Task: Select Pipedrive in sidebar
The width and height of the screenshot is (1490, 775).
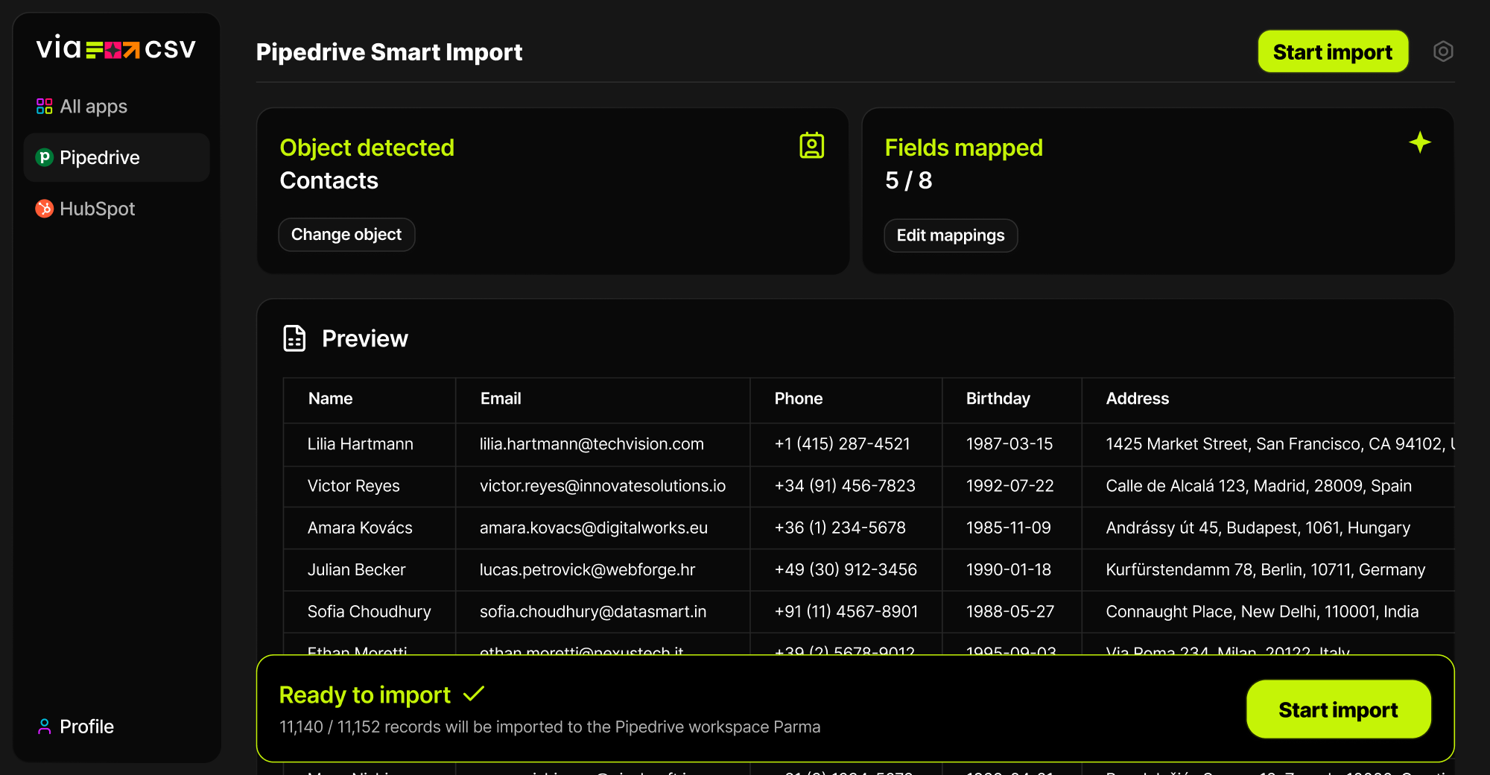Action: (x=117, y=157)
